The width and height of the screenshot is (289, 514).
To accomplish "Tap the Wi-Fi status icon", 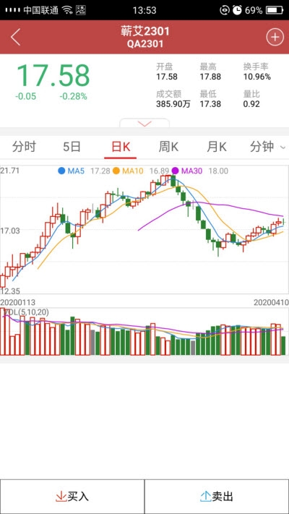I will tap(67, 10).
